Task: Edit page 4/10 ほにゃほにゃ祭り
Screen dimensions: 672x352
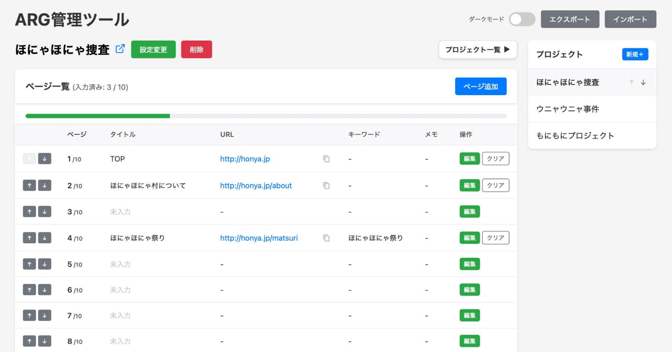Action: [469, 238]
